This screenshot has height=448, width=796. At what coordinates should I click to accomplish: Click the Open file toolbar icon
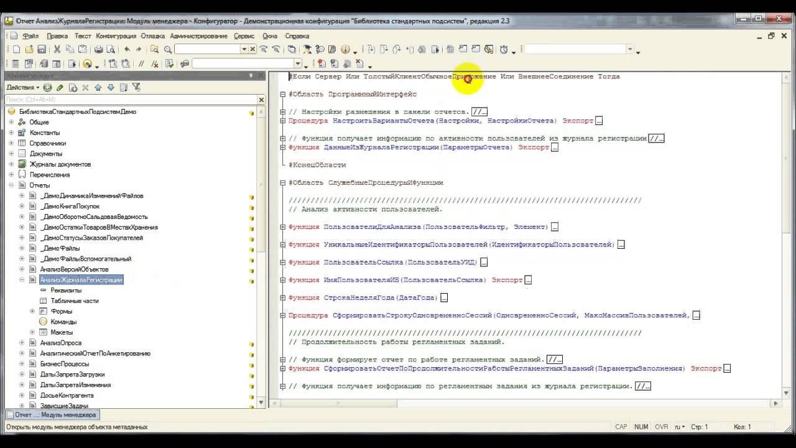click(x=29, y=50)
